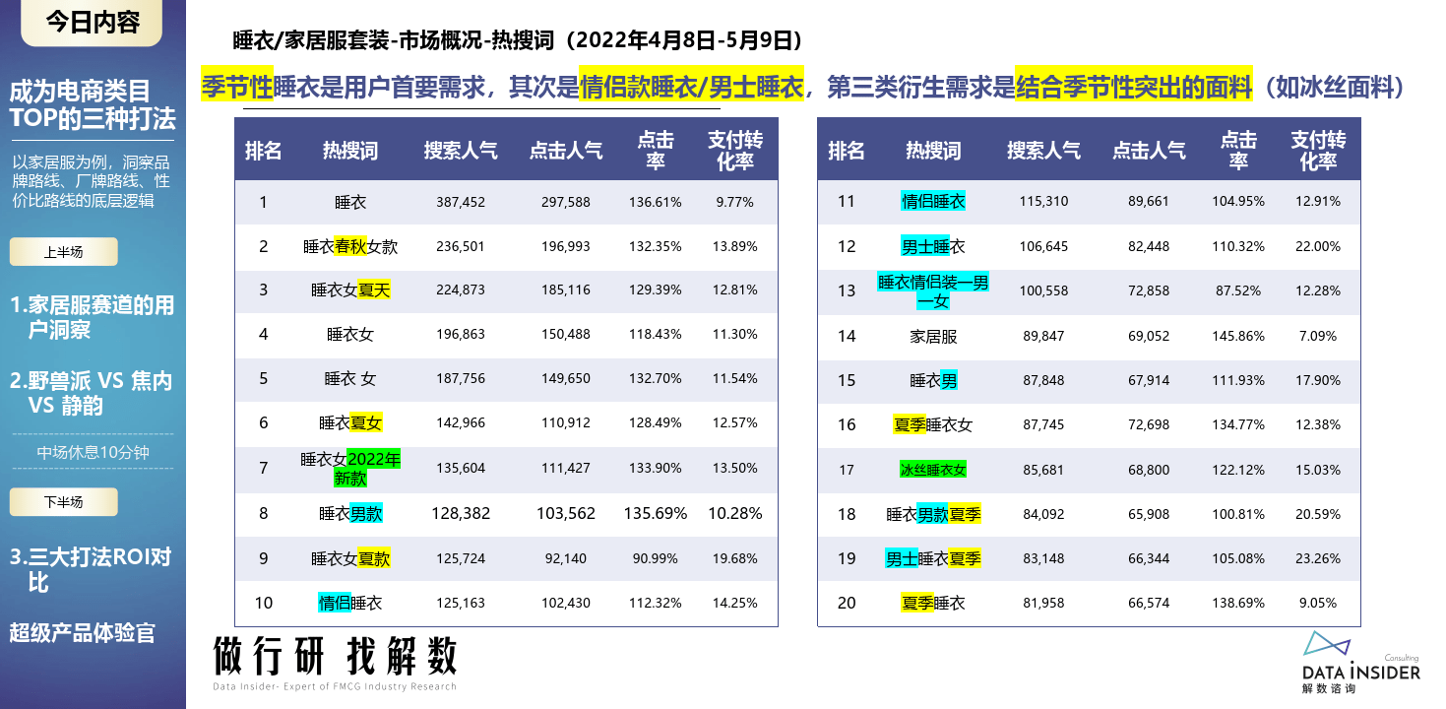The width and height of the screenshot is (1446, 709).
Task: Click the keyword cell 睡衣男款夏季
Action: click(x=933, y=514)
